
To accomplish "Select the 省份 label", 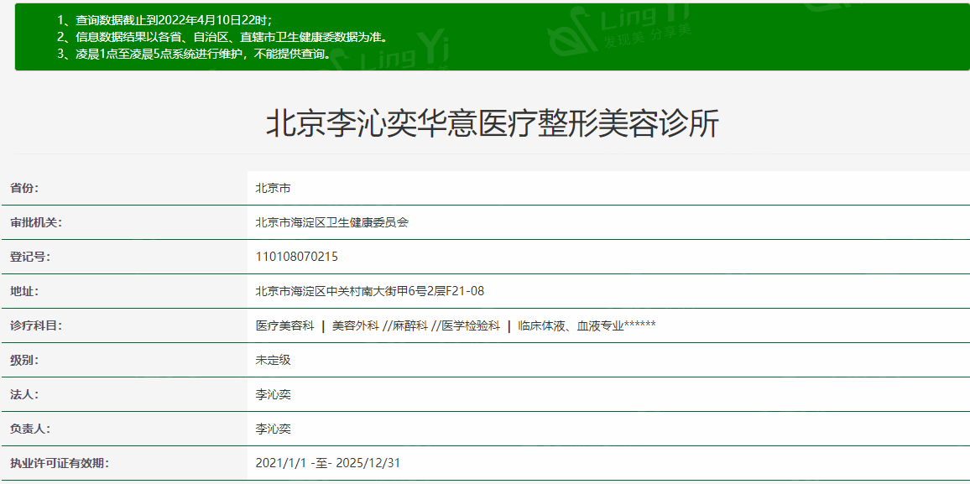I will click(24, 188).
